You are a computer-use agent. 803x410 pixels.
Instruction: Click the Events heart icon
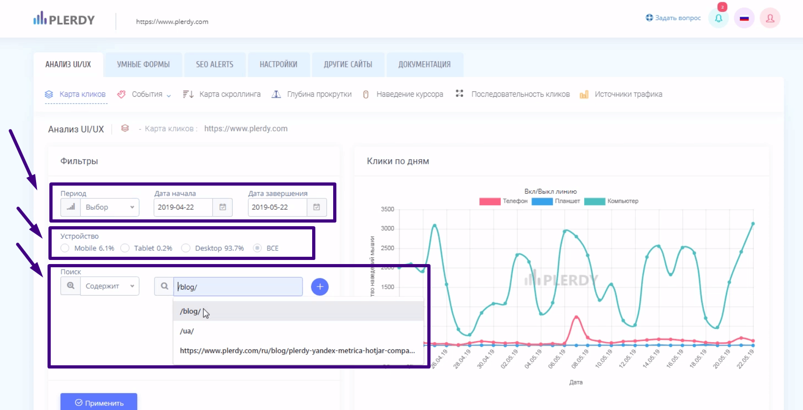(121, 94)
